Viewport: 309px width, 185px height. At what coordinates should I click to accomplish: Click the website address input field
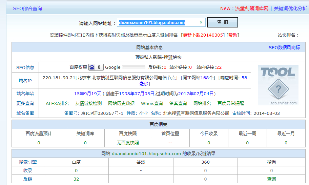[161, 22]
